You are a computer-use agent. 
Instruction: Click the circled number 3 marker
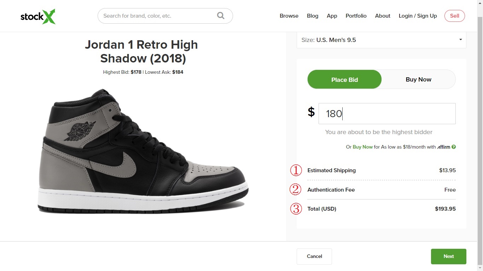pos(296,209)
